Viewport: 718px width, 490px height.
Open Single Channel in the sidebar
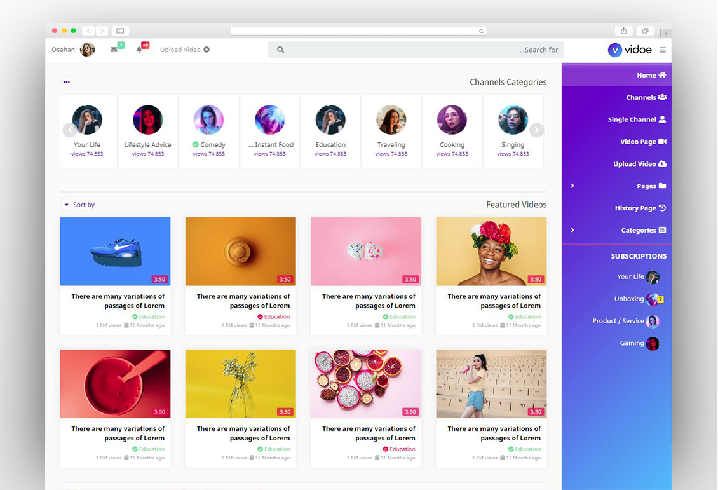coord(616,119)
